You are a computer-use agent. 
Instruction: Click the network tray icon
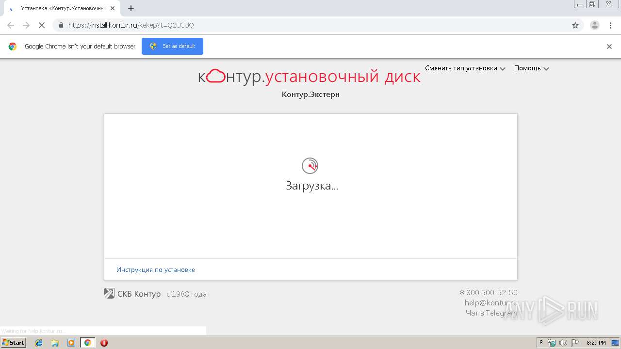[x=552, y=343]
